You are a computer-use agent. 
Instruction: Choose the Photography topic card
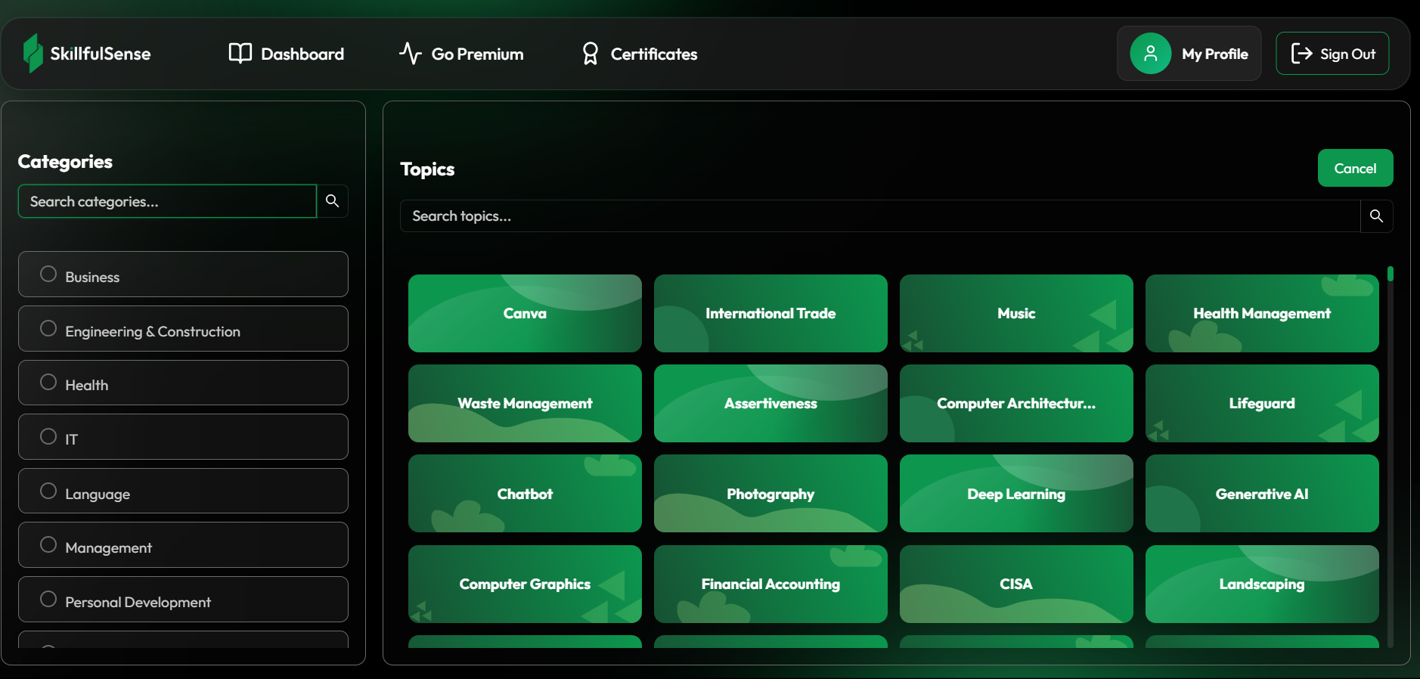pos(770,493)
